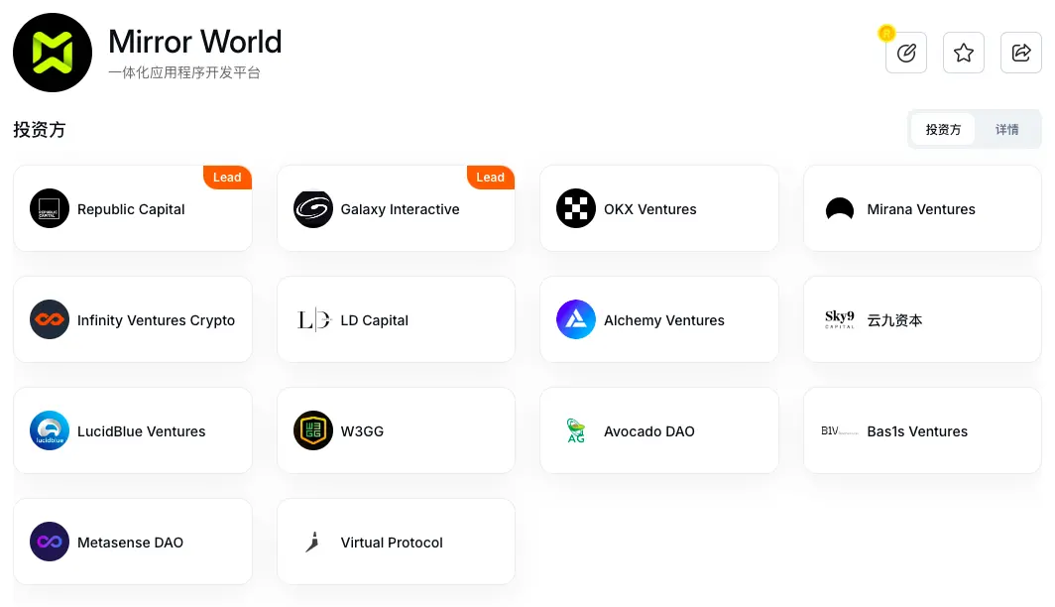Image resolution: width=1055 pixels, height=607 pixels.
Task: Select the 投资方 tab
Action: 943,130
